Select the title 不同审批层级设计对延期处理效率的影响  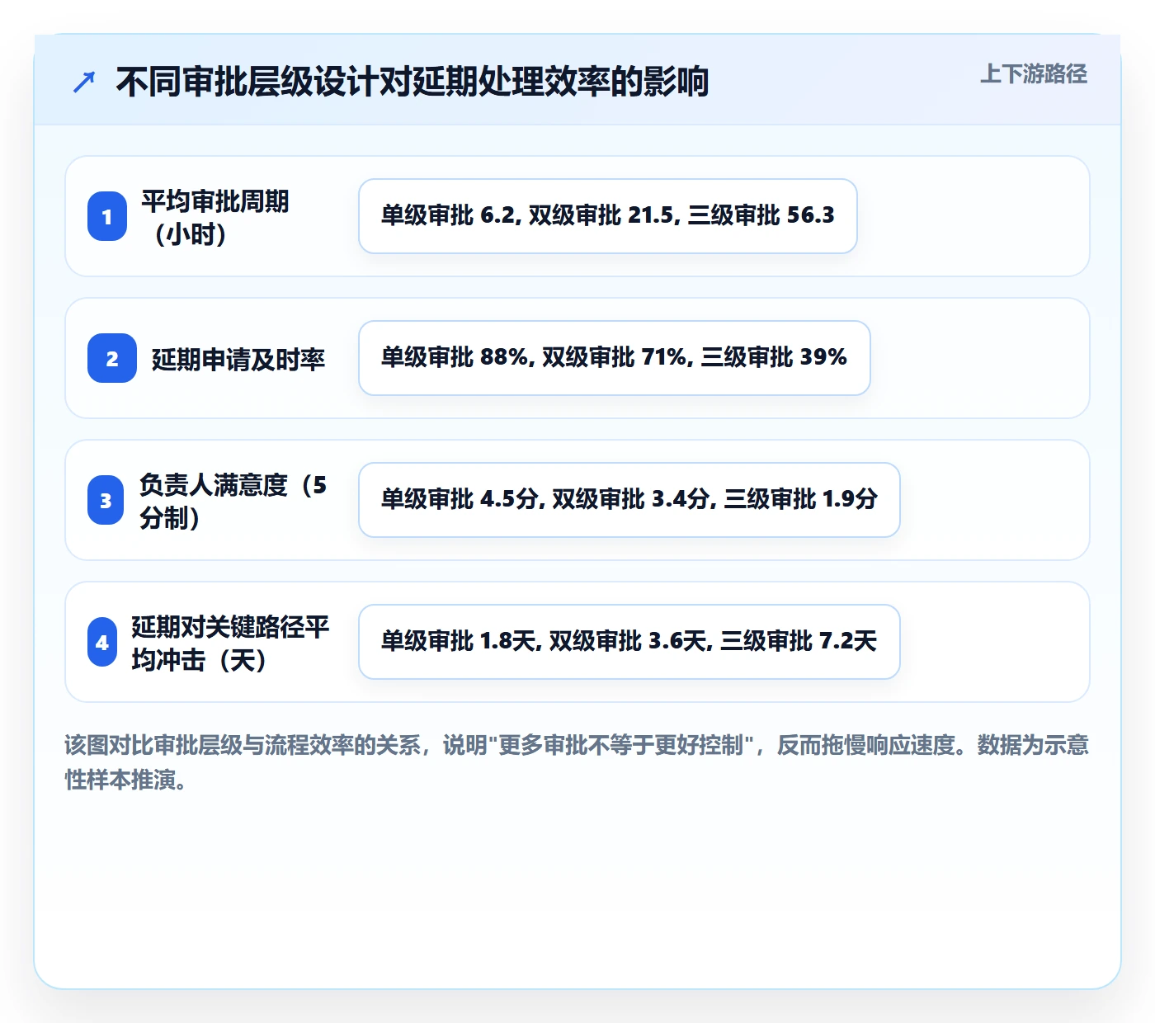point(412,82)
